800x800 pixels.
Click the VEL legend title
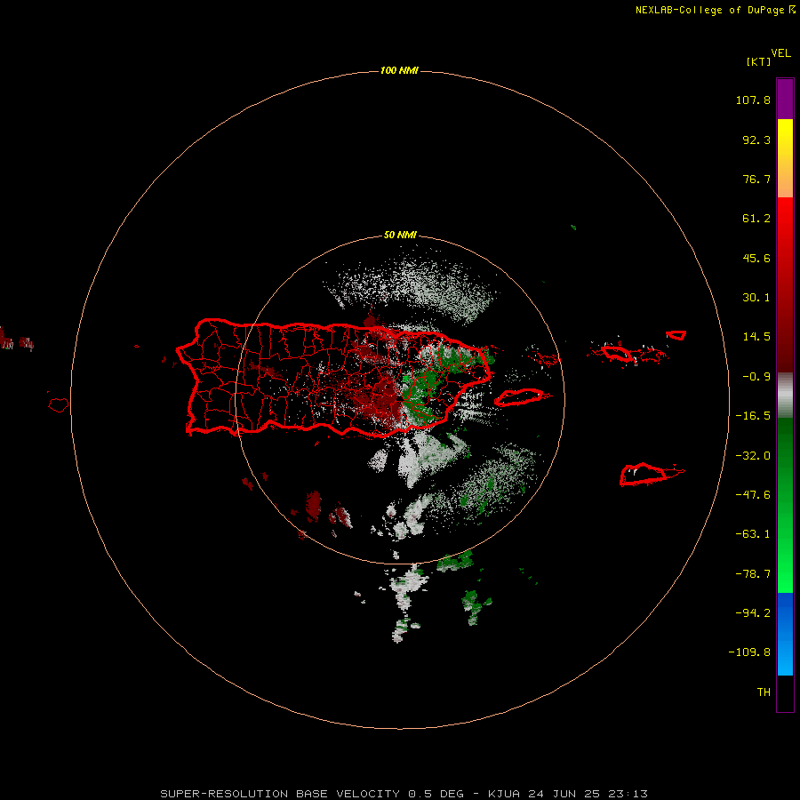780,53
